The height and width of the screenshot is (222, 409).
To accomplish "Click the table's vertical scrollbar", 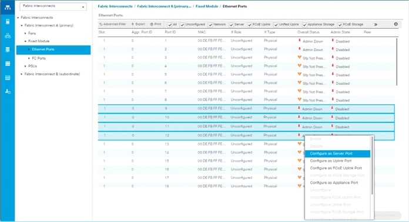I will 397,62.
